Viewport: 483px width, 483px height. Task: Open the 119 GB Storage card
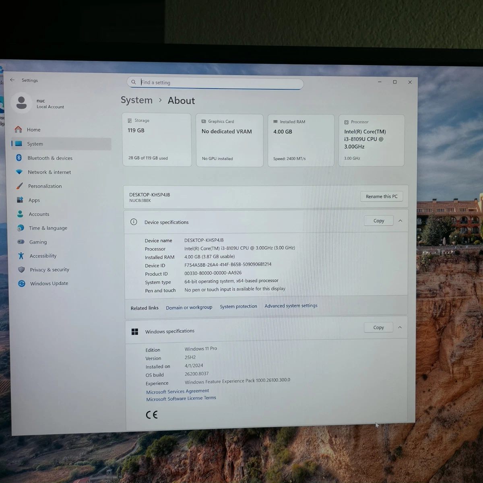click(x=157, y=140)
